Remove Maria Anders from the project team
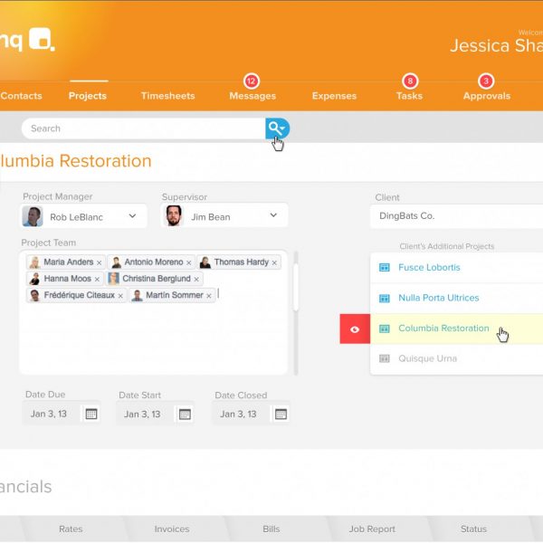 click(100, 262)
